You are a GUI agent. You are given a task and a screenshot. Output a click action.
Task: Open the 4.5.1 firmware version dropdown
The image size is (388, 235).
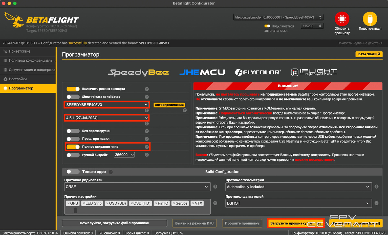[107, 118]
